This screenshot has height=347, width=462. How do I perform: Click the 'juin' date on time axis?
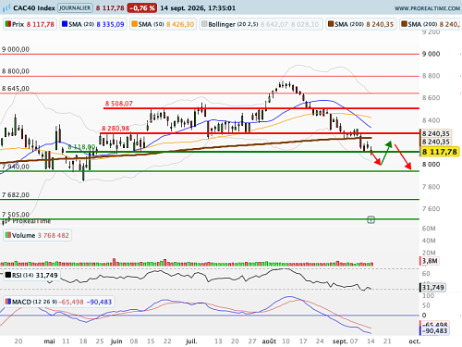point(116,341)
